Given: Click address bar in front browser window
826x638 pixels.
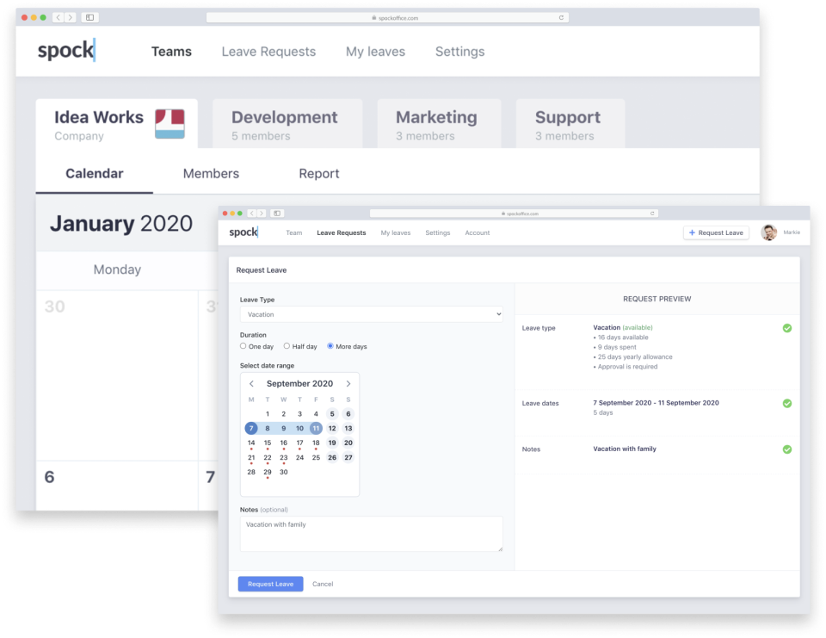Looking at the screenshot, I should pos(515,213).
